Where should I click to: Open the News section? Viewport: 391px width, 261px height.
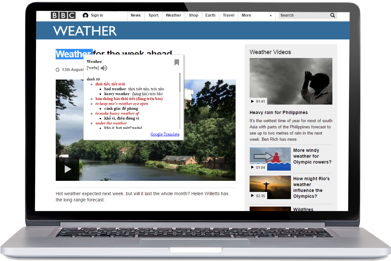coord(136,15)
